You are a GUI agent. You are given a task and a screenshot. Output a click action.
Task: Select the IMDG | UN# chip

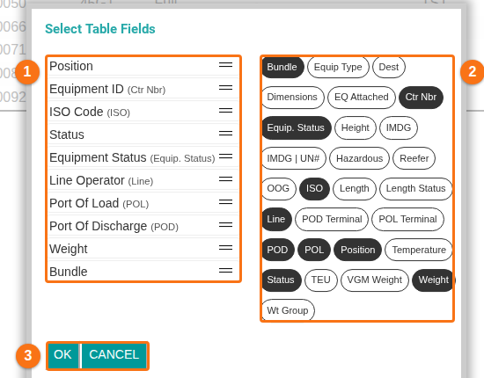click(x=293, y=158)
